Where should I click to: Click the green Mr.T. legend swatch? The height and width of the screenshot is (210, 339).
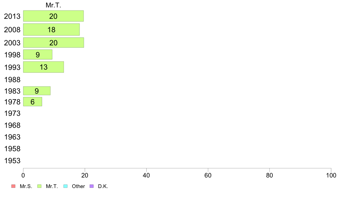39,186
